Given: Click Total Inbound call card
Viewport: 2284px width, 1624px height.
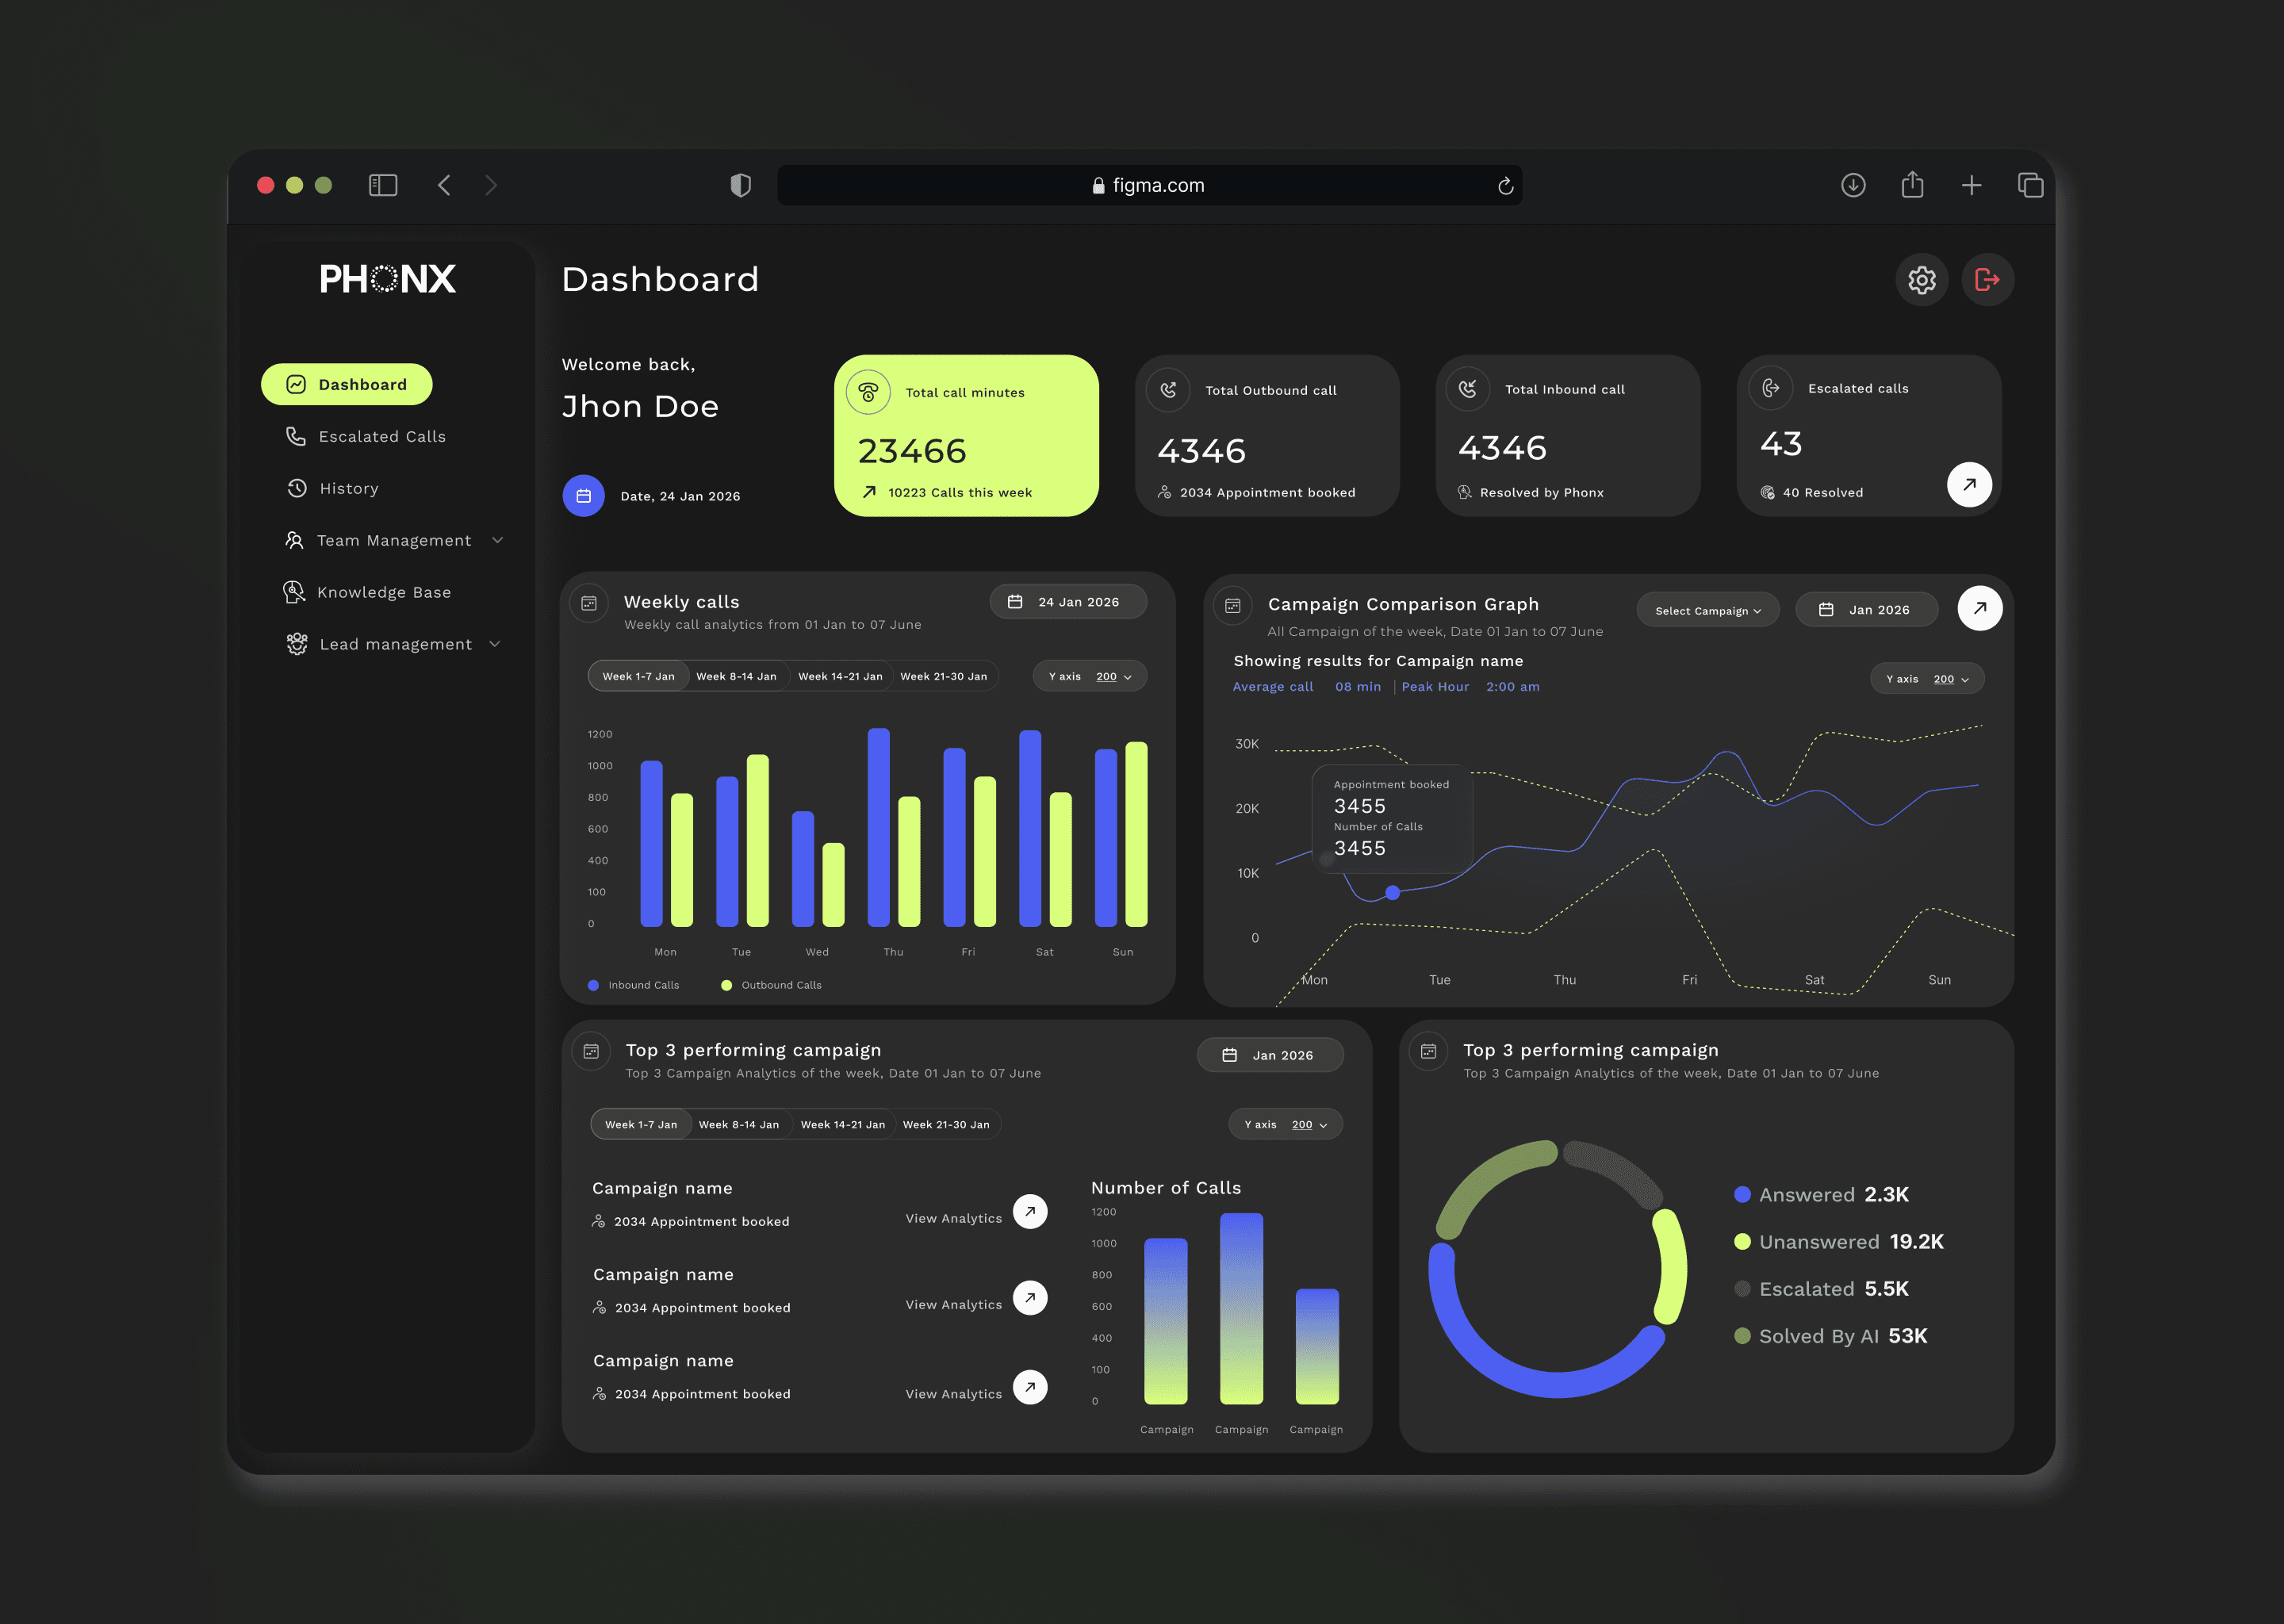Looking at the screenshot, I should 1567,436.
